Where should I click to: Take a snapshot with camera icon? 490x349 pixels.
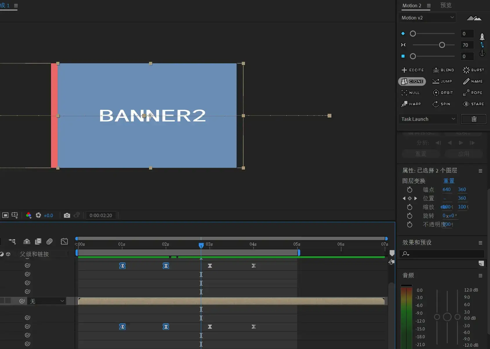pyautogui.click(x=67, y=215)
